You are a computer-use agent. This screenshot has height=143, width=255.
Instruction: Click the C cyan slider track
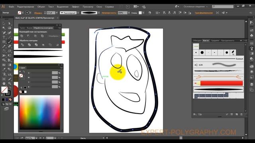[41, 73]
